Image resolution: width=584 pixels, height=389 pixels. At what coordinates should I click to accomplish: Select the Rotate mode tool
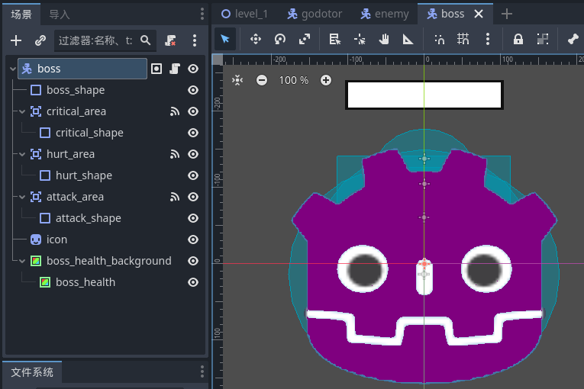point(279,39)
